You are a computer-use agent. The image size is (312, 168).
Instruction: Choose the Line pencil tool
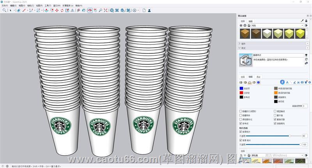coord(24,11)
